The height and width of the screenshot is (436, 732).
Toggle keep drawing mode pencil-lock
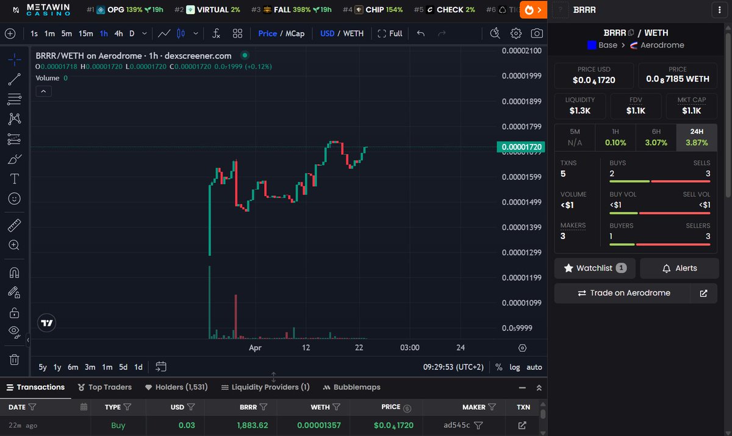point(15,292)
